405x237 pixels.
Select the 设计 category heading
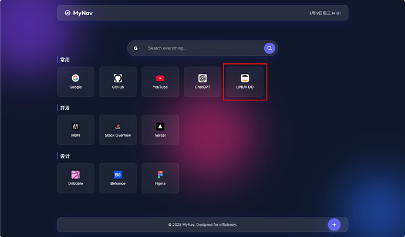65,156
